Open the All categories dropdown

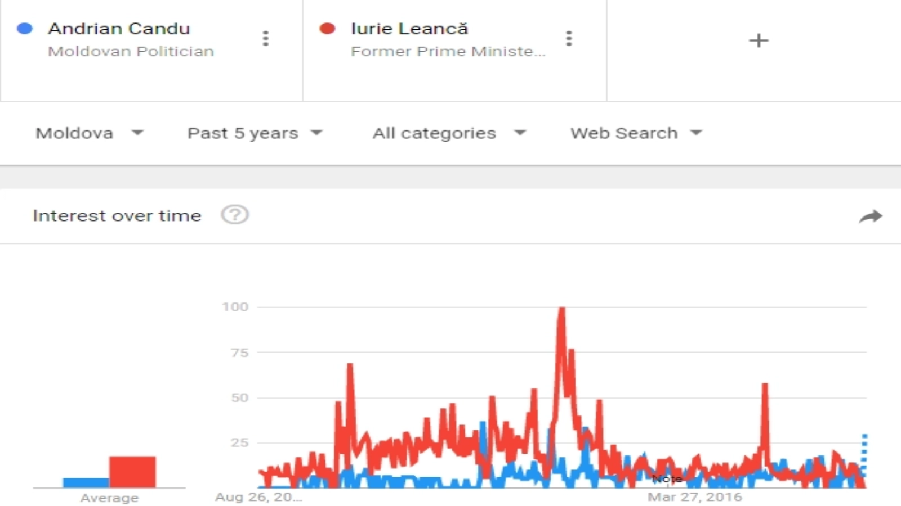[449, 133]
